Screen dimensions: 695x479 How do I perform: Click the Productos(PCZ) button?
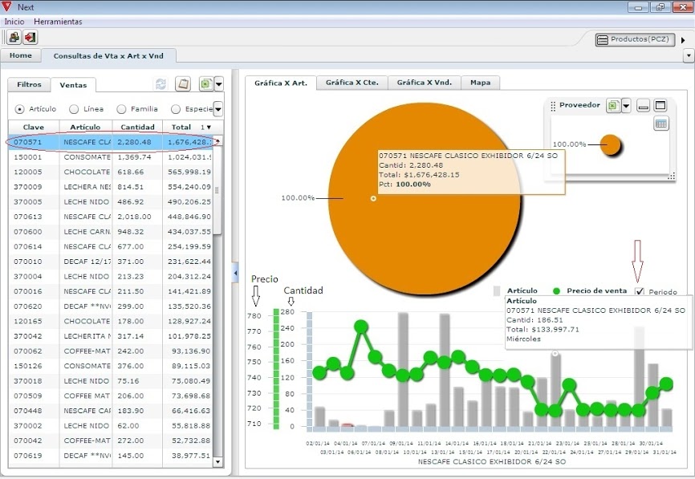(x=633, y=39)
